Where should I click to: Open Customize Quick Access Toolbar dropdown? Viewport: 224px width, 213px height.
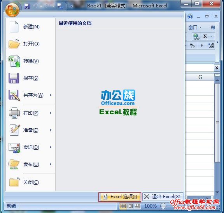[x=72, y=6]
